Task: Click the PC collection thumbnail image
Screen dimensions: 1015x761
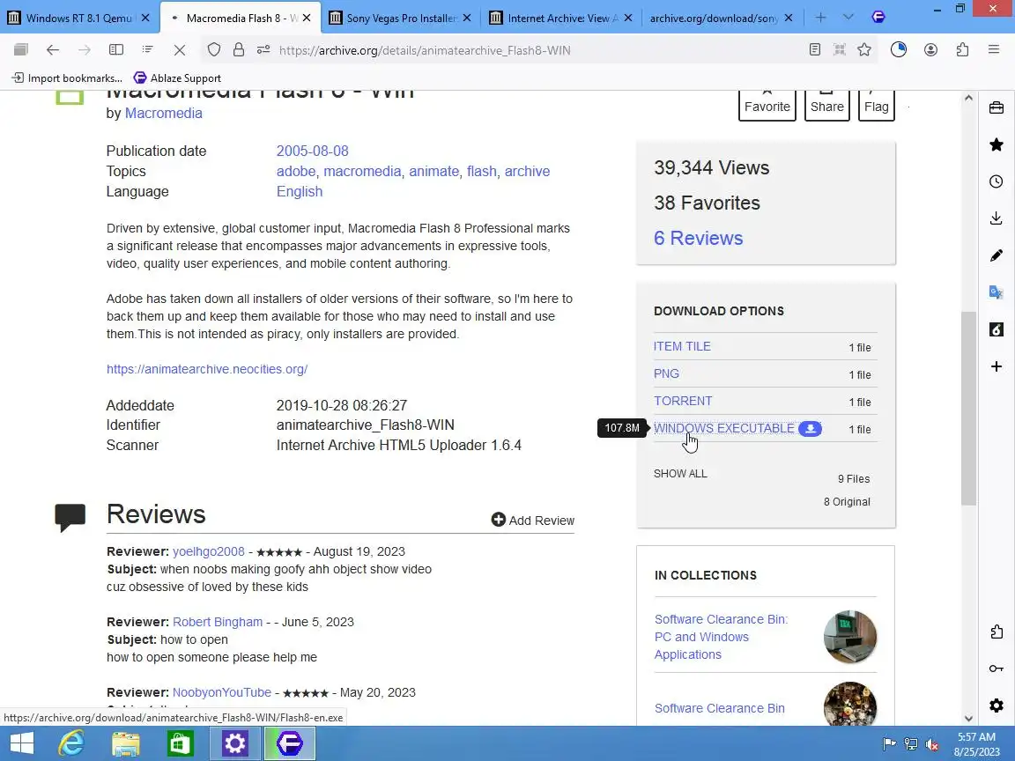Action: point(850,637)
